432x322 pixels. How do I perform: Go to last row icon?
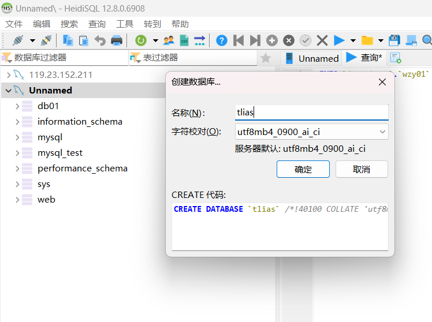tap(255, 40)
